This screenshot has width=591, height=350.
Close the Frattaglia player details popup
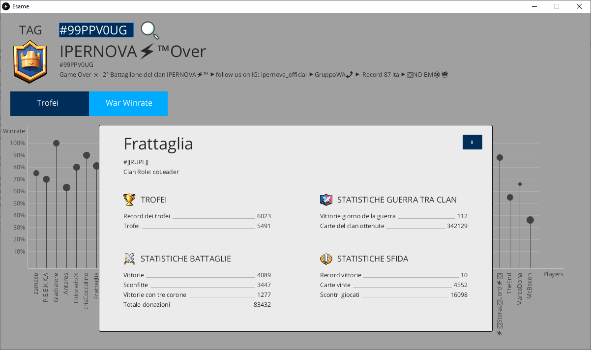(x=472, y=142)
